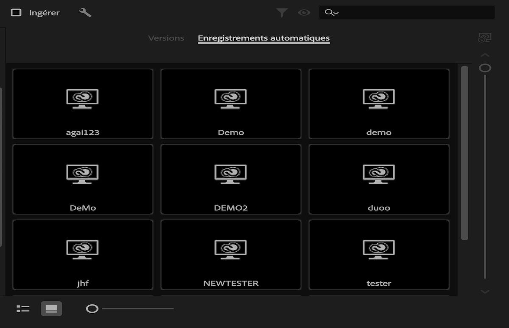This screenshot has height=328, width=509.
Task: Open the search magnifier dropdown
Action: pyautogui.click(x=331, y=13)
